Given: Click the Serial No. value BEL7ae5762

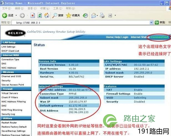Looking at the screenshot, I should pyautogui.click(x=76, y=77).
